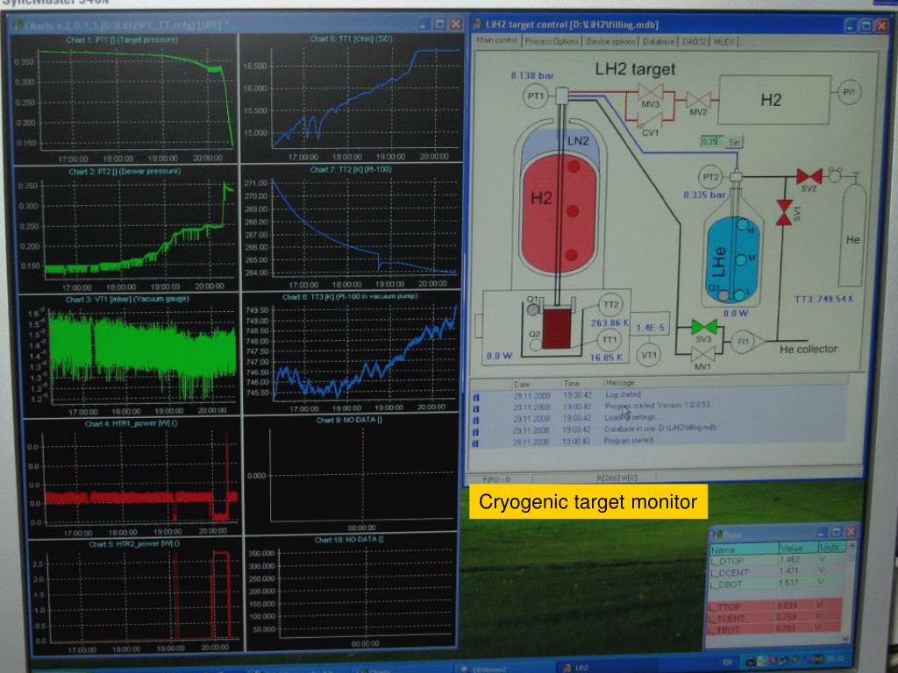Click Chart 3 VT1 Vacuum gauge plot
Screen dimensions: 898x673
click(x=143, y=356)
